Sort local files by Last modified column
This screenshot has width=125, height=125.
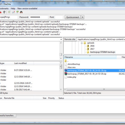[x=24, y=63]
